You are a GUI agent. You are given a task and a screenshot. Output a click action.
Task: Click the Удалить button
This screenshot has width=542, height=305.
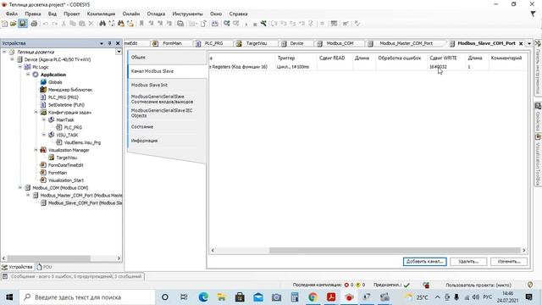coord(468,262)
